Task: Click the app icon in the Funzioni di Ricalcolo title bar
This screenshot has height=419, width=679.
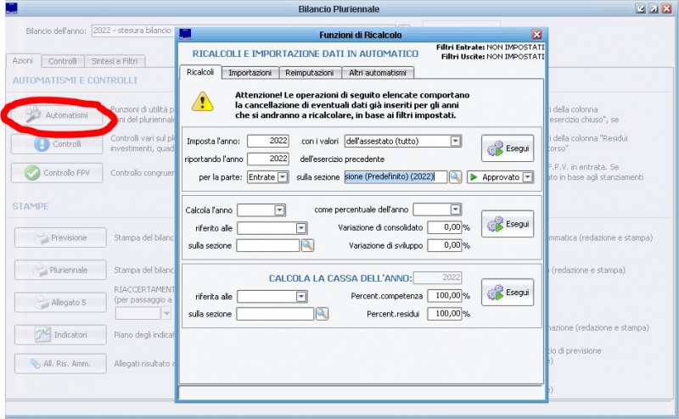Action: 185,35
